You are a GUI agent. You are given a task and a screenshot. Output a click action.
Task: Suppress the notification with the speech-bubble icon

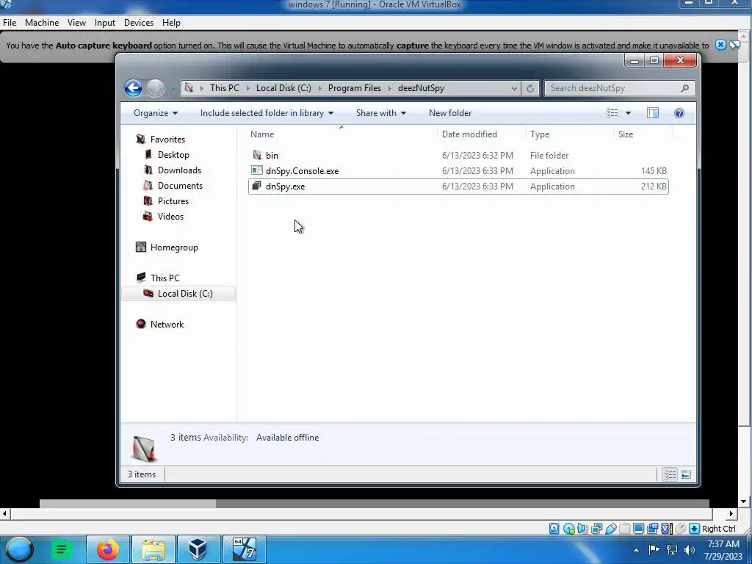[x=734, y=45]
